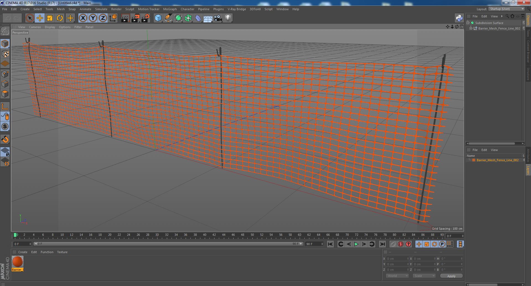Click Apply coordinates button
This screenshot has width=531, height=286.
point(451,276)
